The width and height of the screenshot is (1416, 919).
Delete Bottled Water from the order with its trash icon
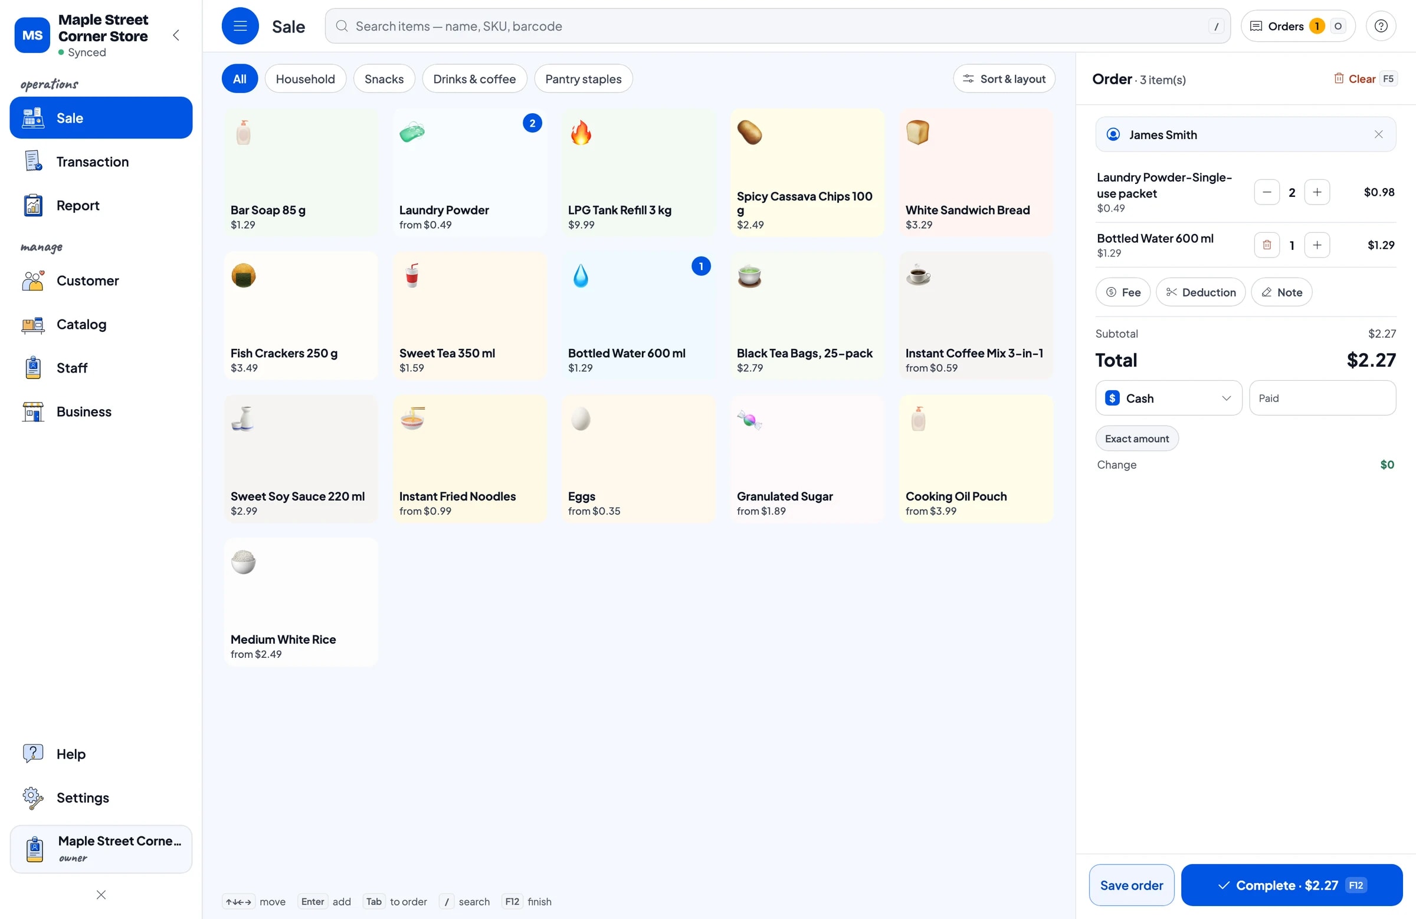pos(1266,245)
